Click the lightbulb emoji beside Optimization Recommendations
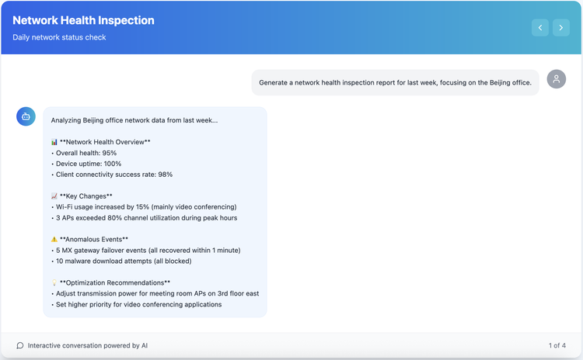The width and height of the screenshot is (583, 360). 54,283
